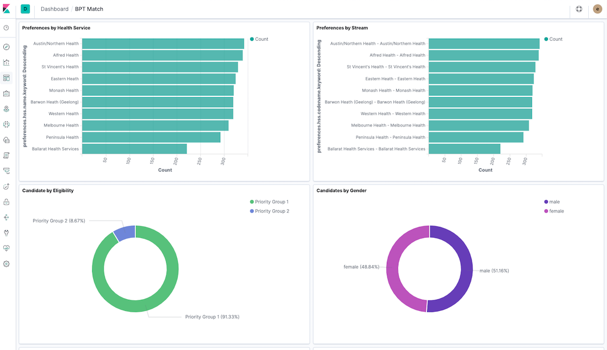Expand Count legend in Preferences by Stream
This screenshot has width=607, height=350.
point(555,39)
